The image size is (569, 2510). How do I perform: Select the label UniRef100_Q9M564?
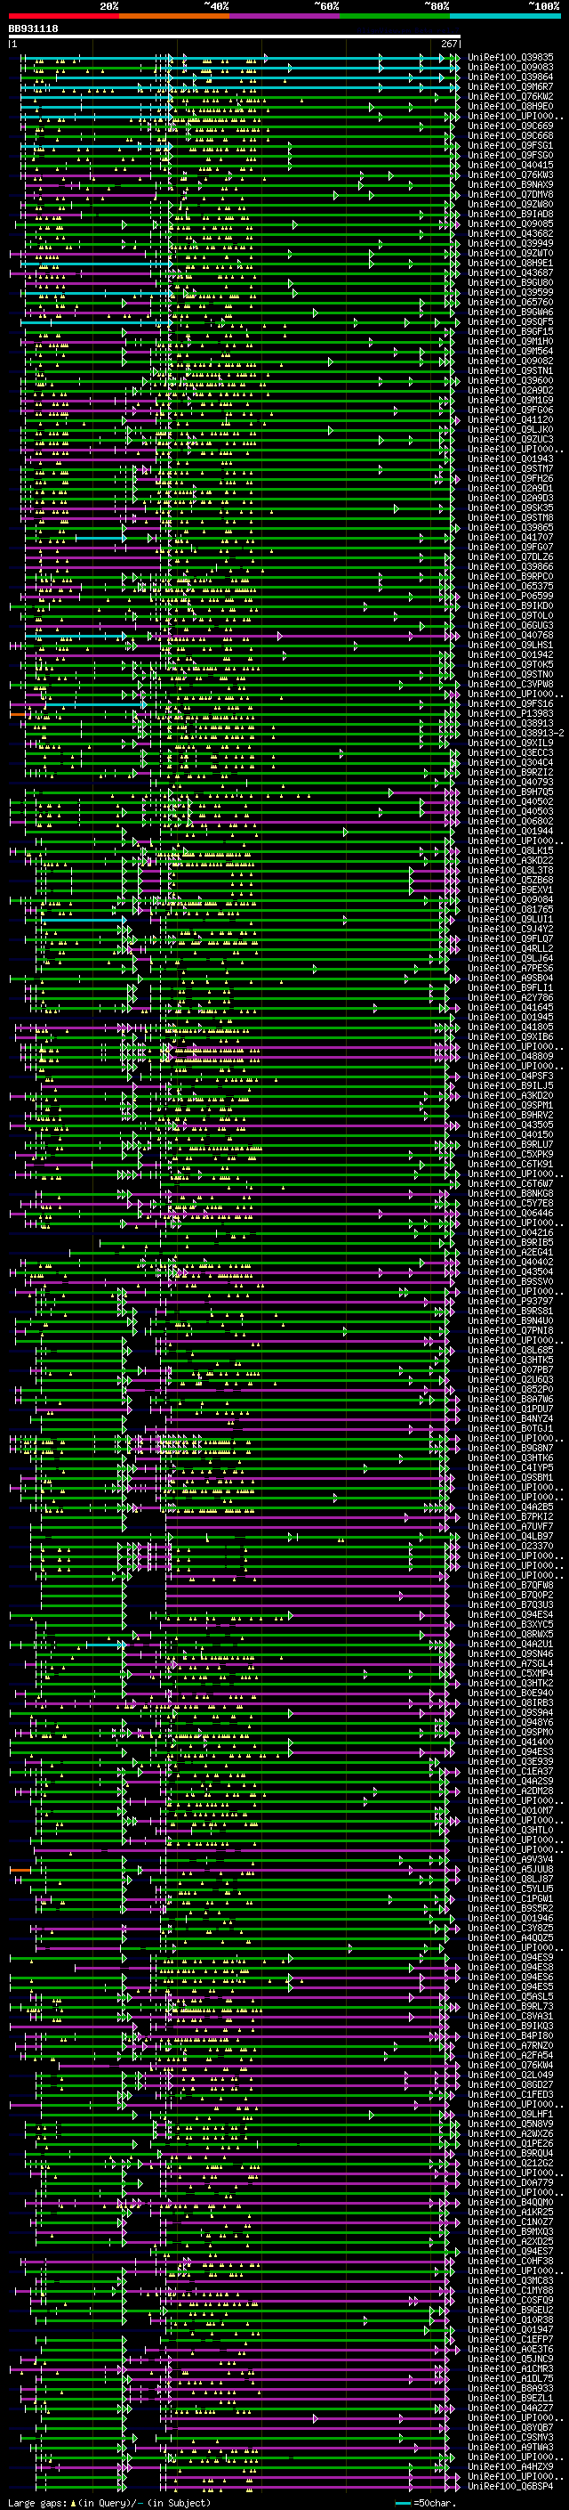tap(510, 351)
